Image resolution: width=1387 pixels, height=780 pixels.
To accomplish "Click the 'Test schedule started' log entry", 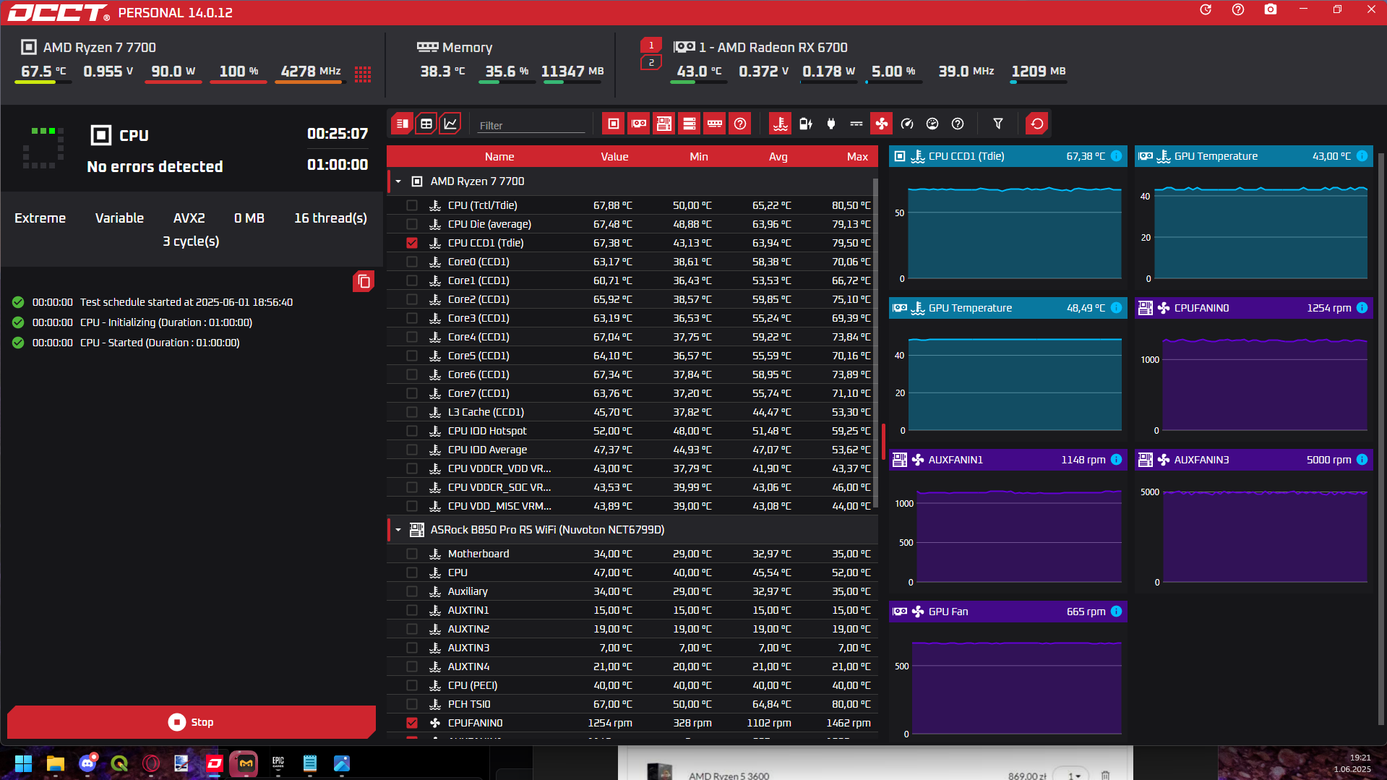I will point(186,302).
